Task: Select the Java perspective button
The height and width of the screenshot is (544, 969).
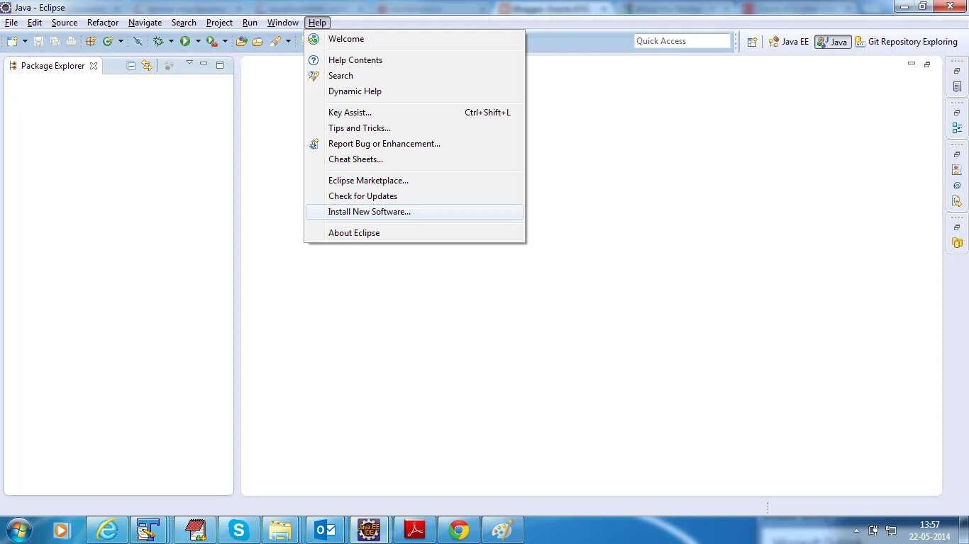Action: pyautogui.click(x=833, y=42)
